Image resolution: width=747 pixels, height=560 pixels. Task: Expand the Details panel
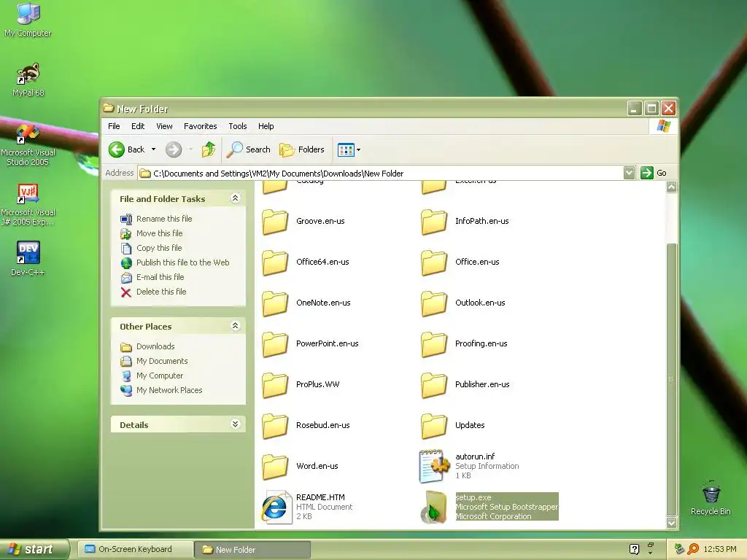pyautogui.click(x=235, y=424)
